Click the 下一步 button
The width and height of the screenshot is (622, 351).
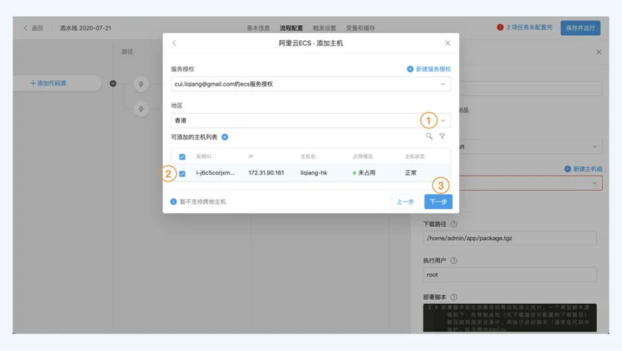[439, 202]
